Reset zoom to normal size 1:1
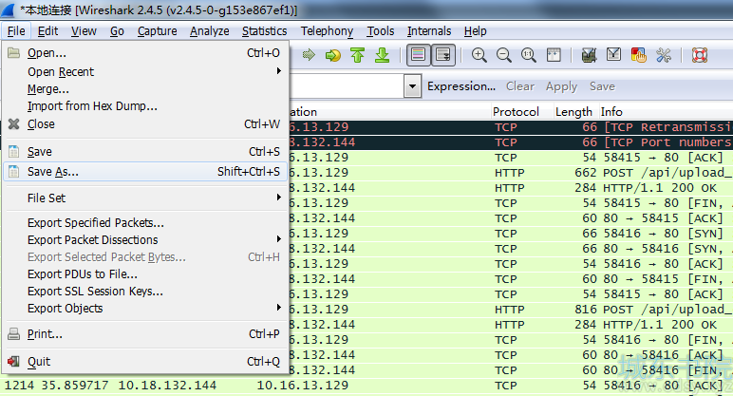 [528, 55]
